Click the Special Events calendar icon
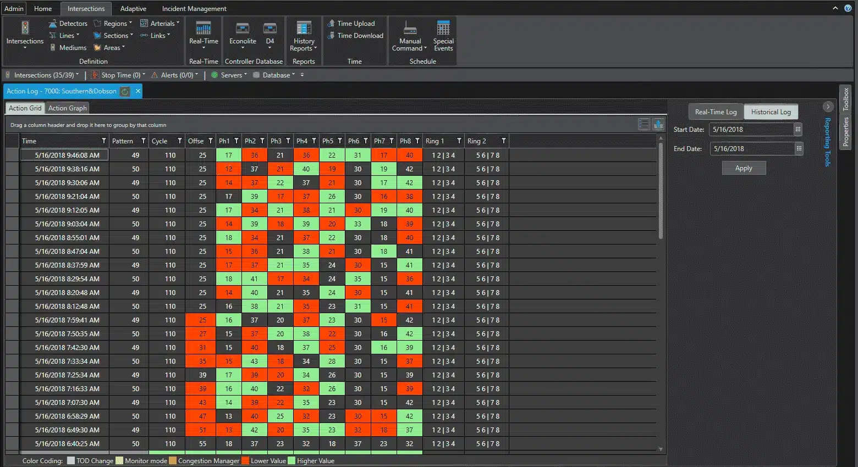The height and width of the screenshot is (467, 858). [443, 28]
